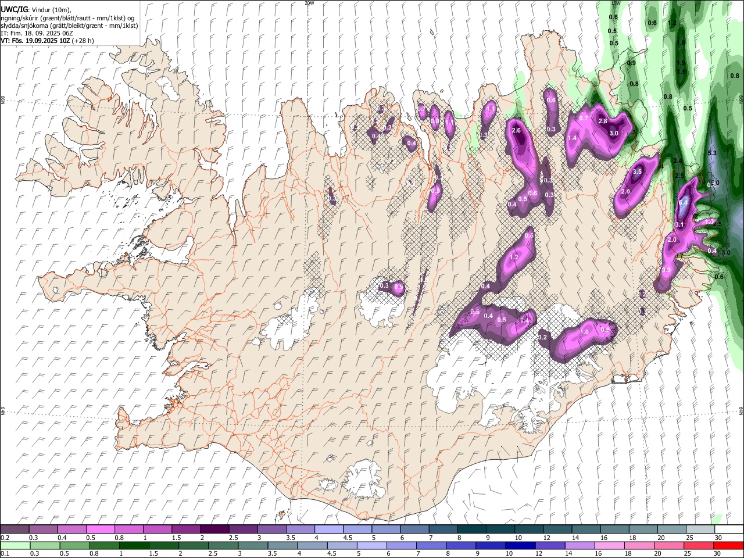The width and height of the screenshot is (744, 558).
Task: Click the '2.6' value on the map
Action: pyautogui.click(x=516, y=130)
